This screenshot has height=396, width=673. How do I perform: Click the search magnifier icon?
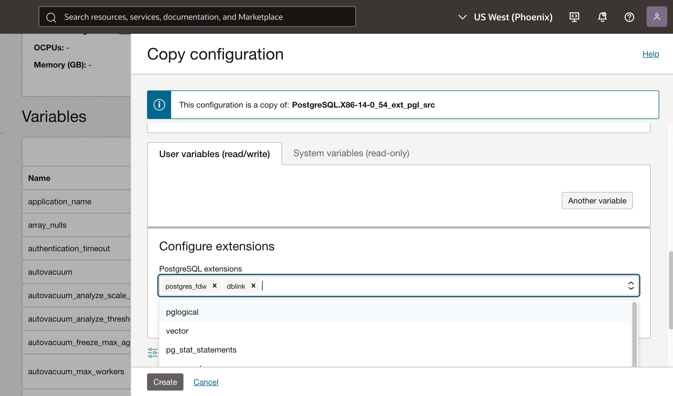coord(51,17)
